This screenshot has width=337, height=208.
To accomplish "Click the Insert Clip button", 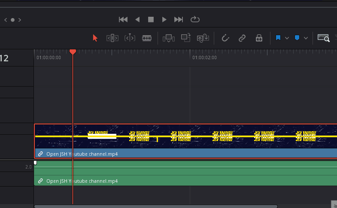I will coord(168,38).
